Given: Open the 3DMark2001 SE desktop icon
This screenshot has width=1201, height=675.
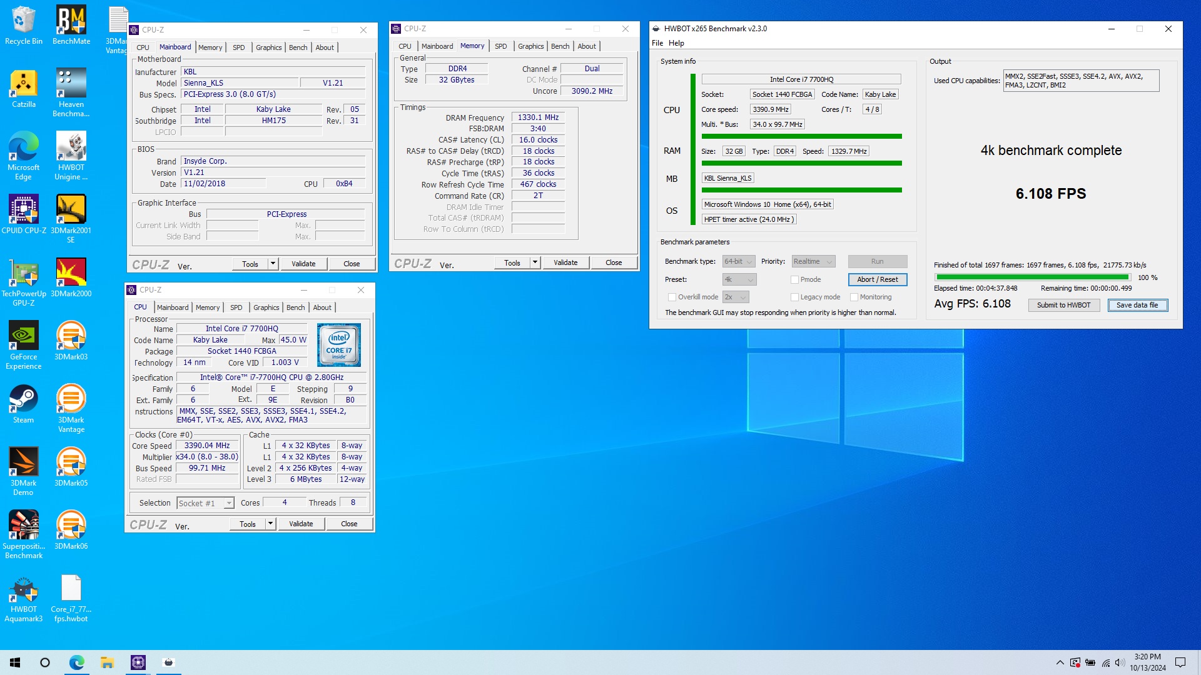Looking at the screenshot, I should coord(71,219).
